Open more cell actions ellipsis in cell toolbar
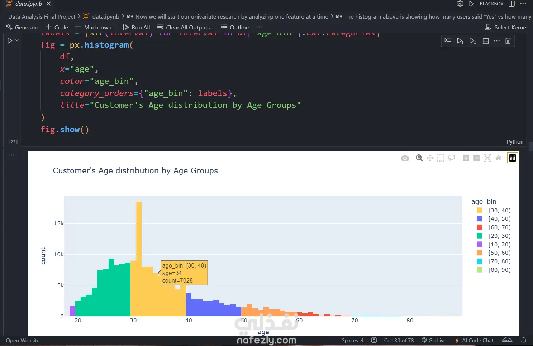 pyautogui.click(x=497, y=41)
